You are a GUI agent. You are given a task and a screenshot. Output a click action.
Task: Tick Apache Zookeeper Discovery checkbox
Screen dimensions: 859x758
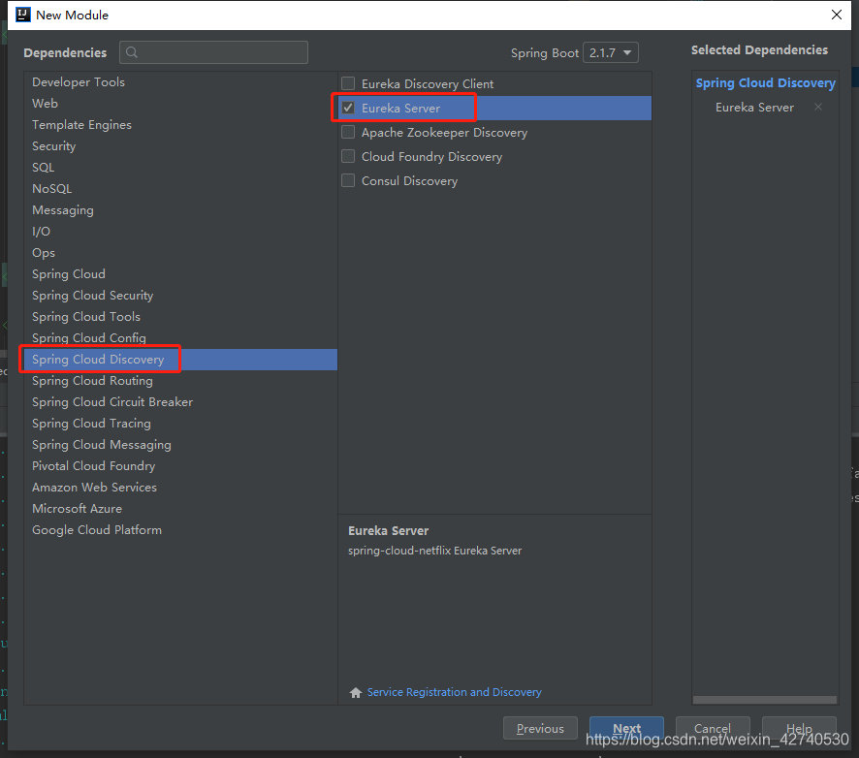(348, 132)
